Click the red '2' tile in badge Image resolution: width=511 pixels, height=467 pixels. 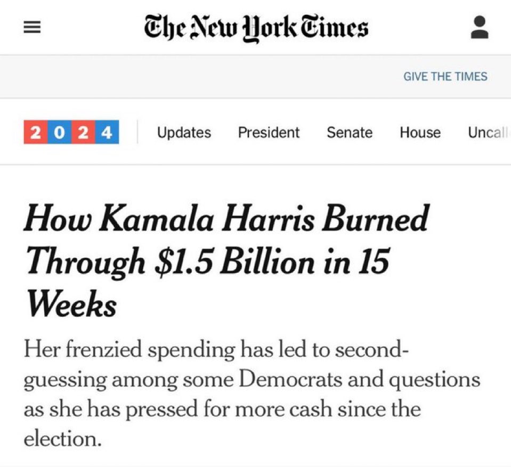[x=36, y=132]
